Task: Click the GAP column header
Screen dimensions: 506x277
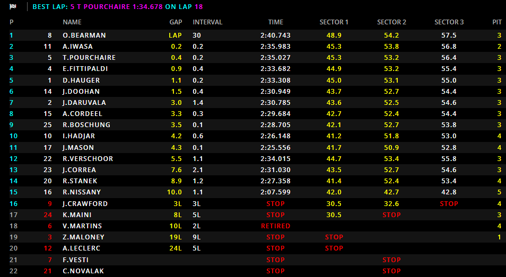Action: coord(176,22)
